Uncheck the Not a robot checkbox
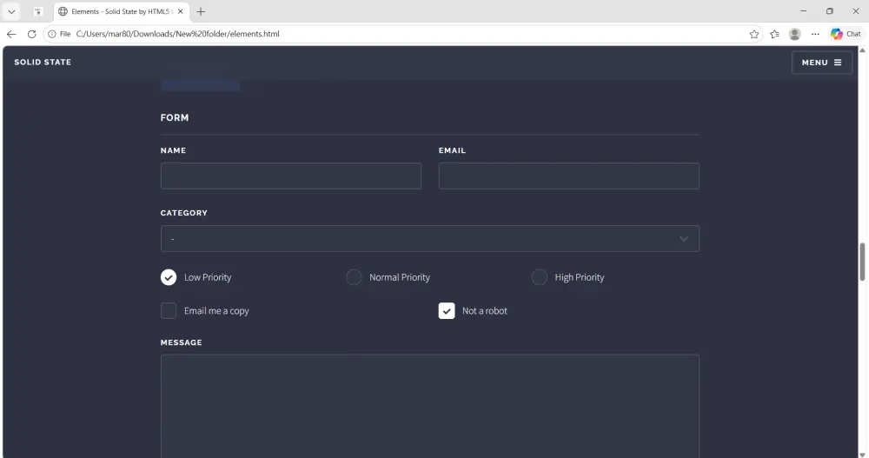 coord(447,310)
